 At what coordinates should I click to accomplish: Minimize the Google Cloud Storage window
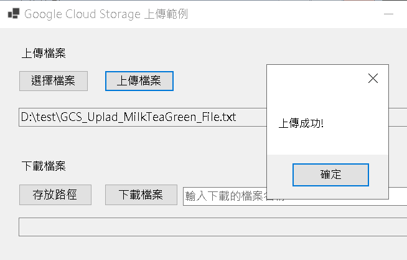388,14
